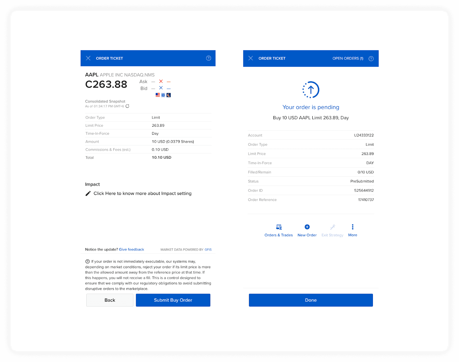The height and width of the screenshot is (362, 459).
Task: Click the red X next to Ask
Action: [x=161, y=82]
